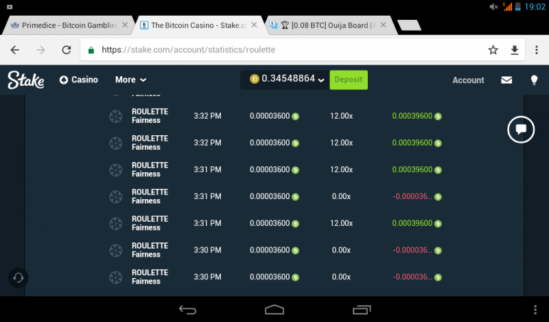Open the mail envelope messages icon
The width and height of the screenshot is (549, 322).
point(506,80)
